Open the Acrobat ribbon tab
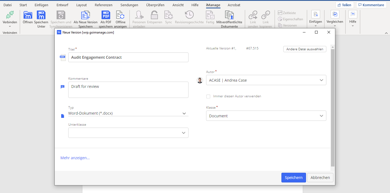This screenshot has height=193, width=390. click(x=234, y=5)
